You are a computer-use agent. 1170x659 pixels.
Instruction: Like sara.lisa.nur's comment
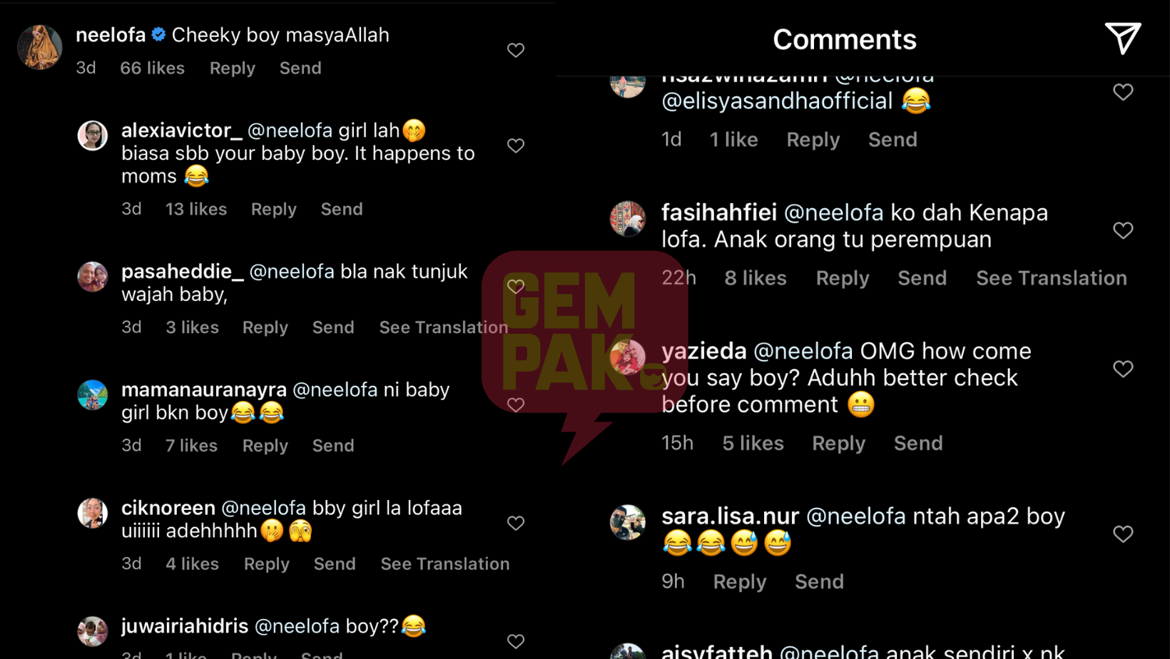tap(1123, 534)
